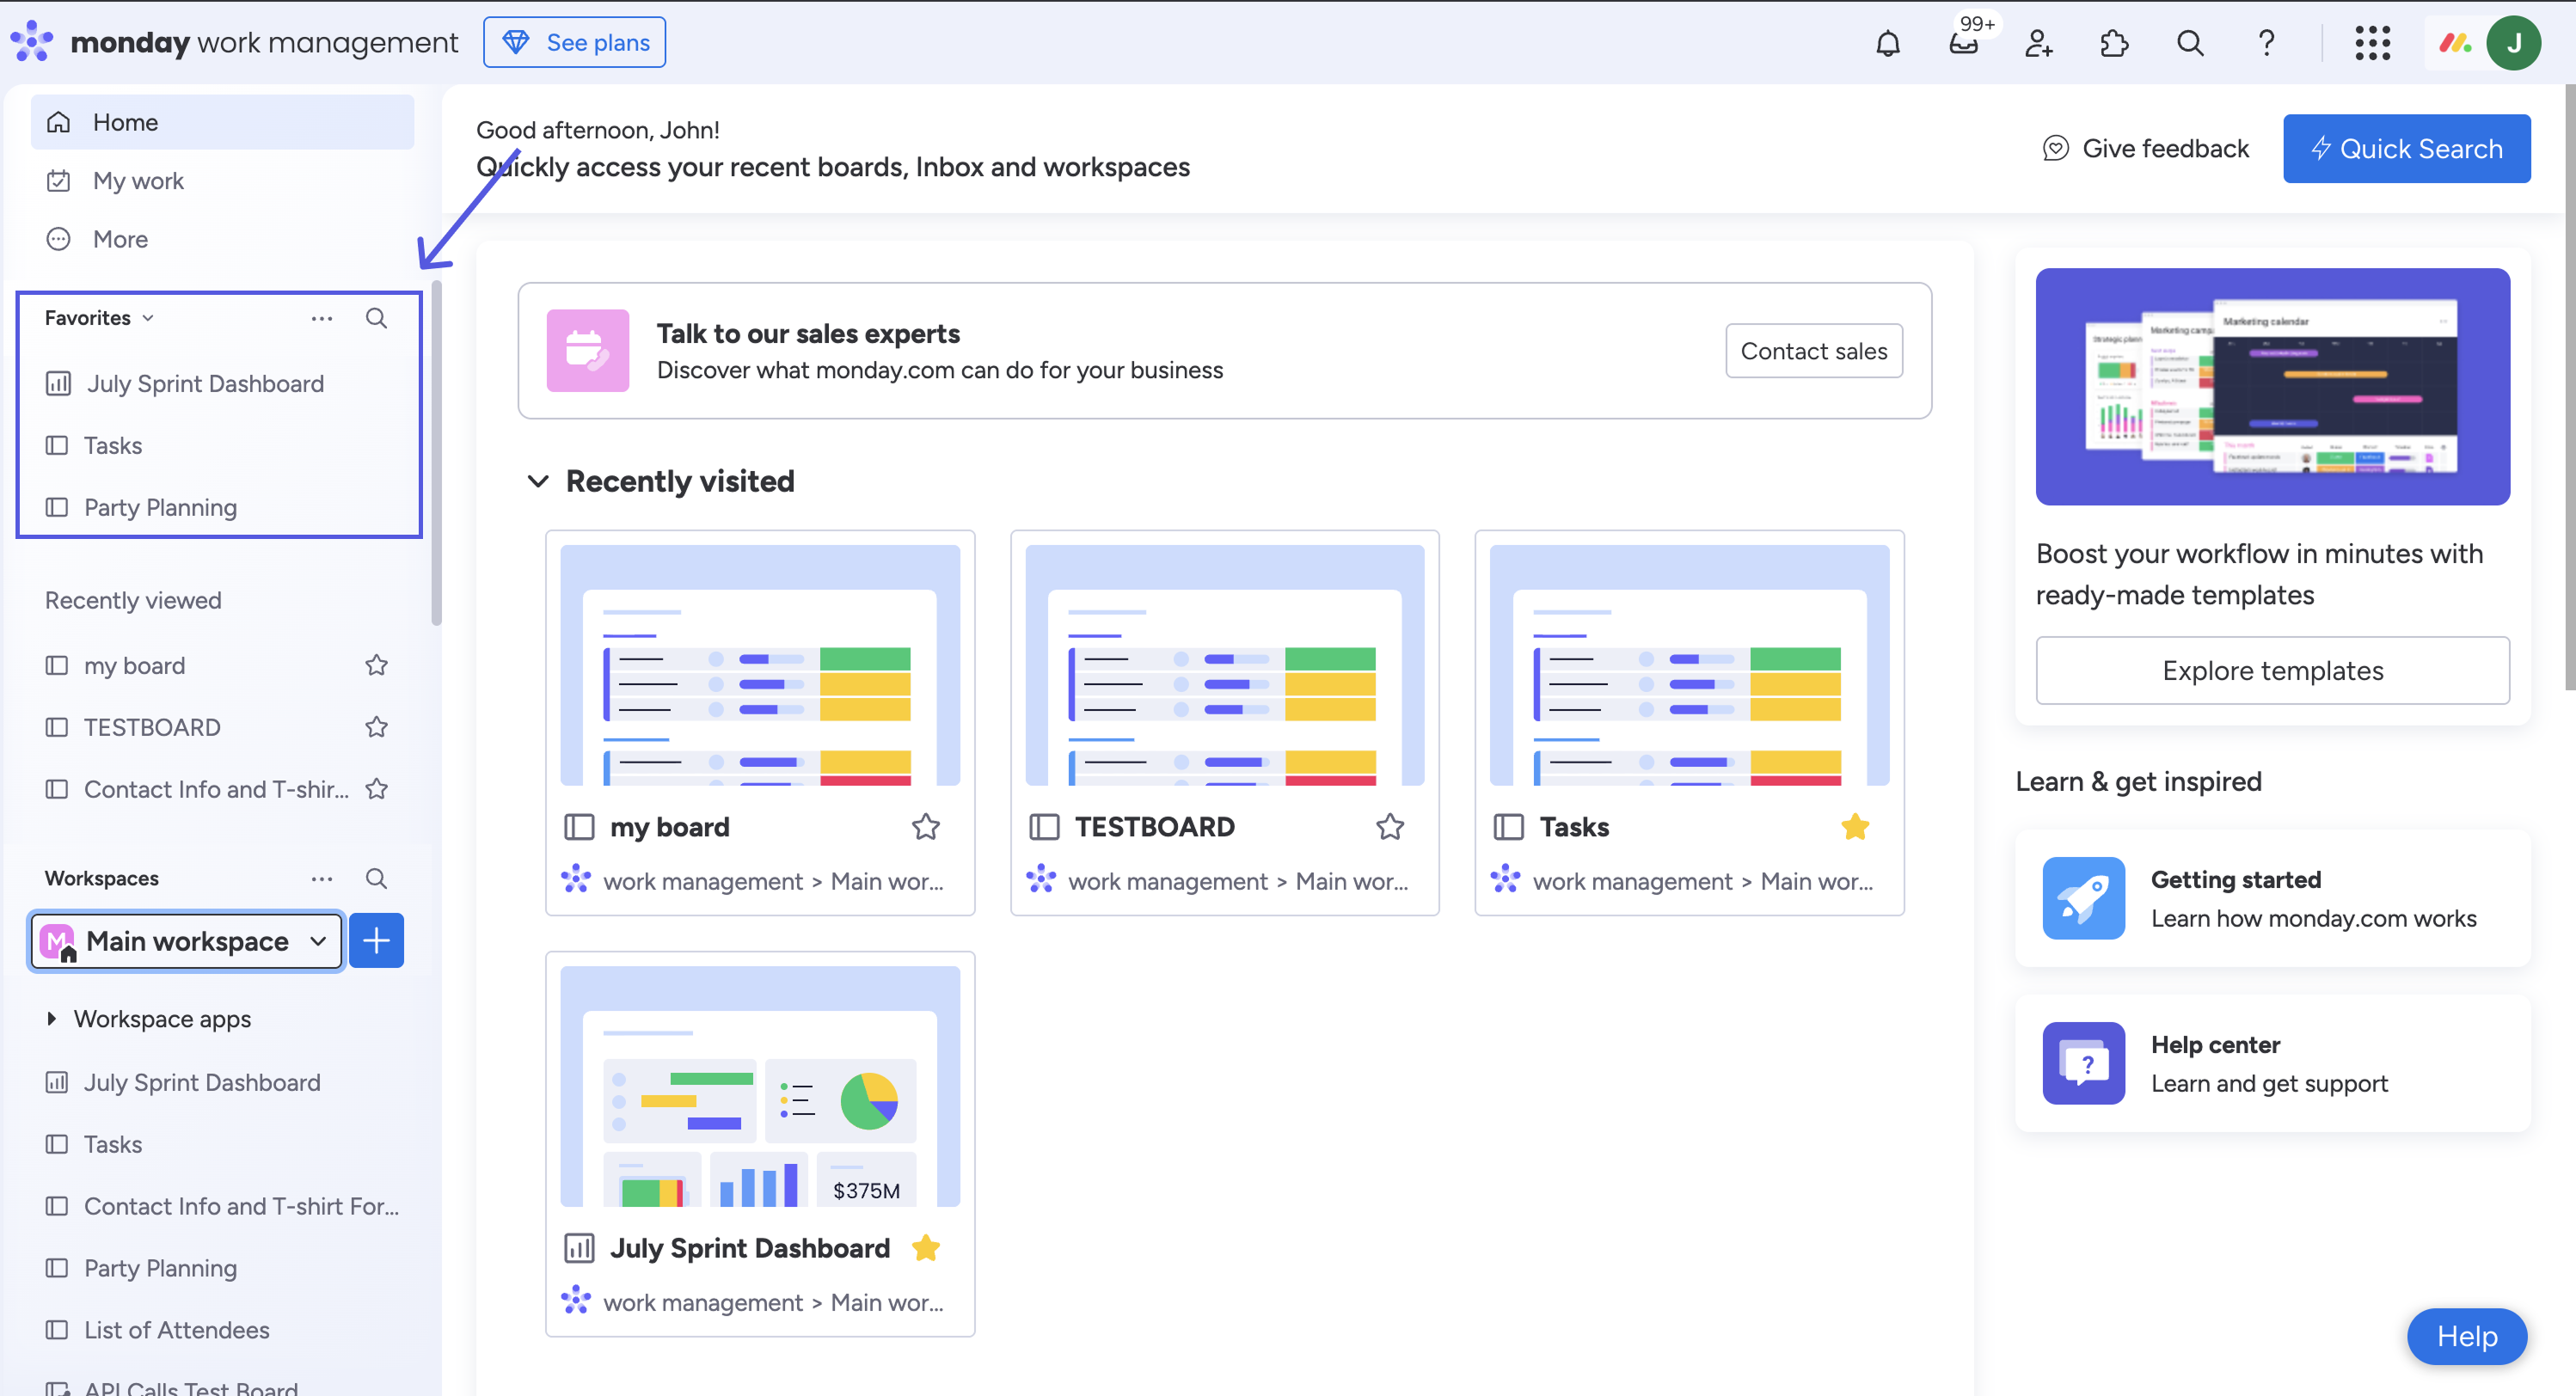This screenshot has width=2576, height=1396.
Task: Click Give feedback
Action: coord(2145,148)
